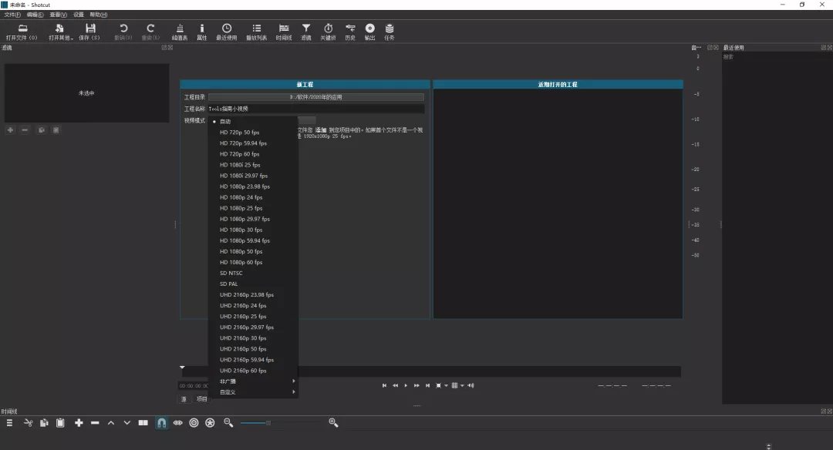Show the peak meter panel (峰值表)
This screenshot has height=450, width=833.
[180, 32]
